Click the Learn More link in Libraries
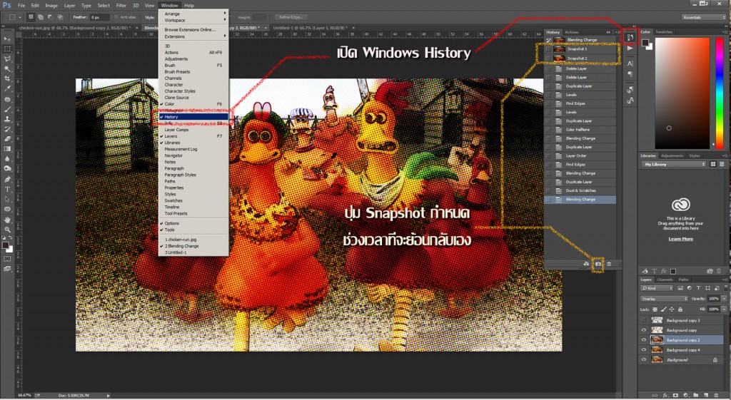 tap(680, 239)
